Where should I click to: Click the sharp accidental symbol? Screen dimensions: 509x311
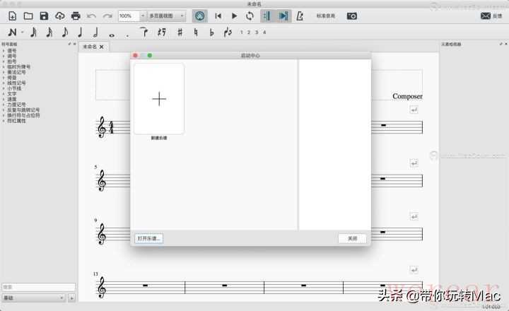pyautogui.click(x=180, y=32)
